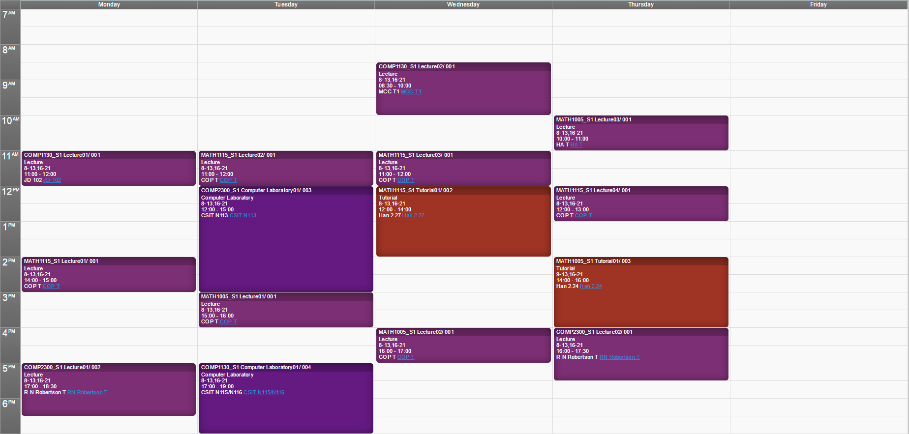
Task: Click RN Robertson T link in Thursday lecture
Action: 619,357
